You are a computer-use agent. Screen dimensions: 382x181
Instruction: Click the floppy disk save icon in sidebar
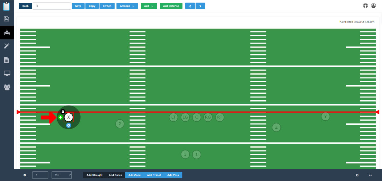click(7, 19)
